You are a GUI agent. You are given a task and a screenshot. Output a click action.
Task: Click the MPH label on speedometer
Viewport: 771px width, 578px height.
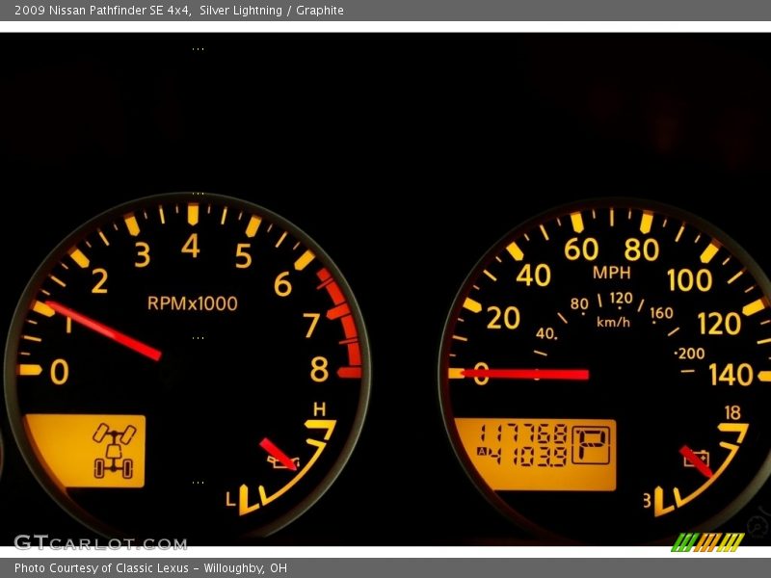[611, 273]
